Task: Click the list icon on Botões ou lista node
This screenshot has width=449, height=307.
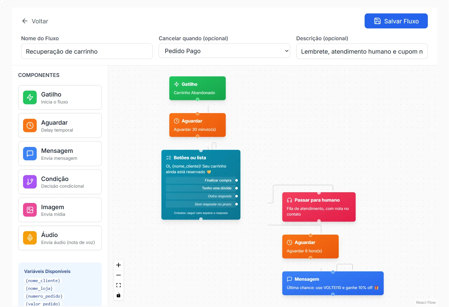Action: (169, 158)
